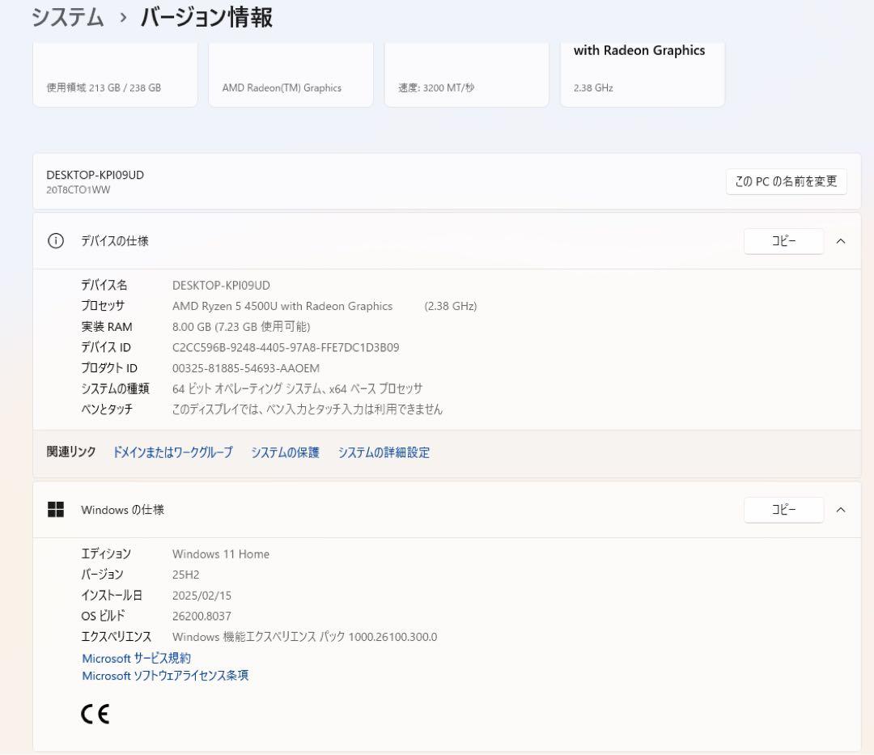The width and height of the screenshot is (874, 755).
Task: Select processor value AMD Ryzen 5 4500U
Action: pos(282,306)
